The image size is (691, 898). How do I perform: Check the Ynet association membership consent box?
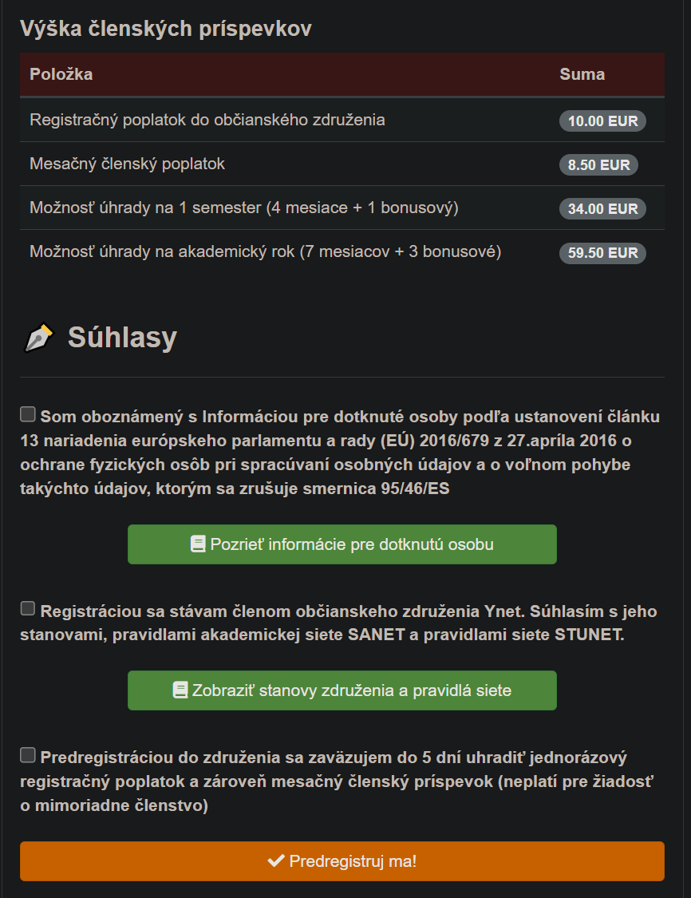coord(28,609)
